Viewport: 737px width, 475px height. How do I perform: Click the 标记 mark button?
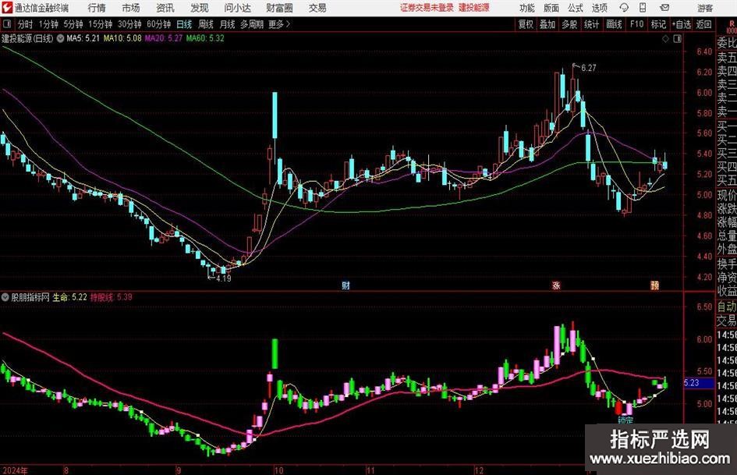point(658,24)
